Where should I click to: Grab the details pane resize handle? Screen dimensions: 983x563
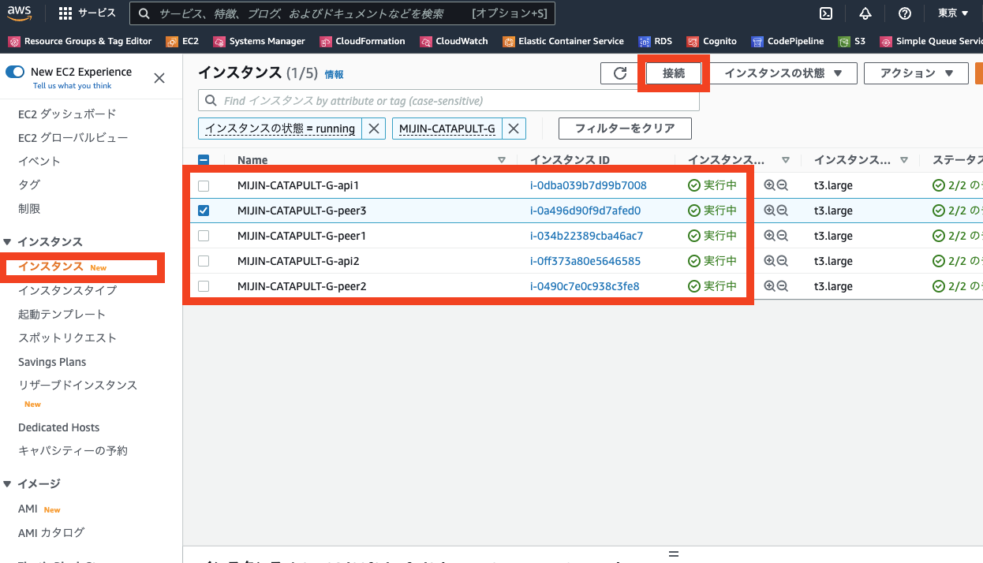pyautogui.click(x=674, y=554)
